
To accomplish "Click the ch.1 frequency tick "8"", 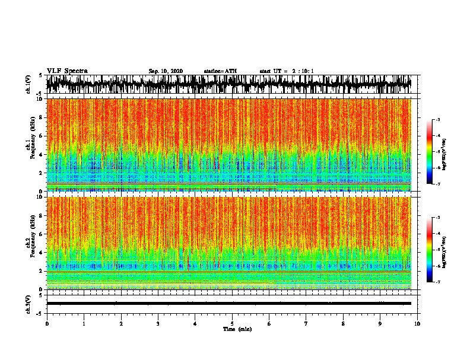I will tap(41, 117).
